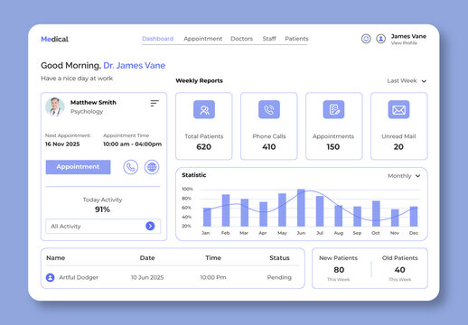Image resolution: width=468 pixels, height=325 pixels.
Task: Click the 150 Appointments value
Action: coord(333,147)
